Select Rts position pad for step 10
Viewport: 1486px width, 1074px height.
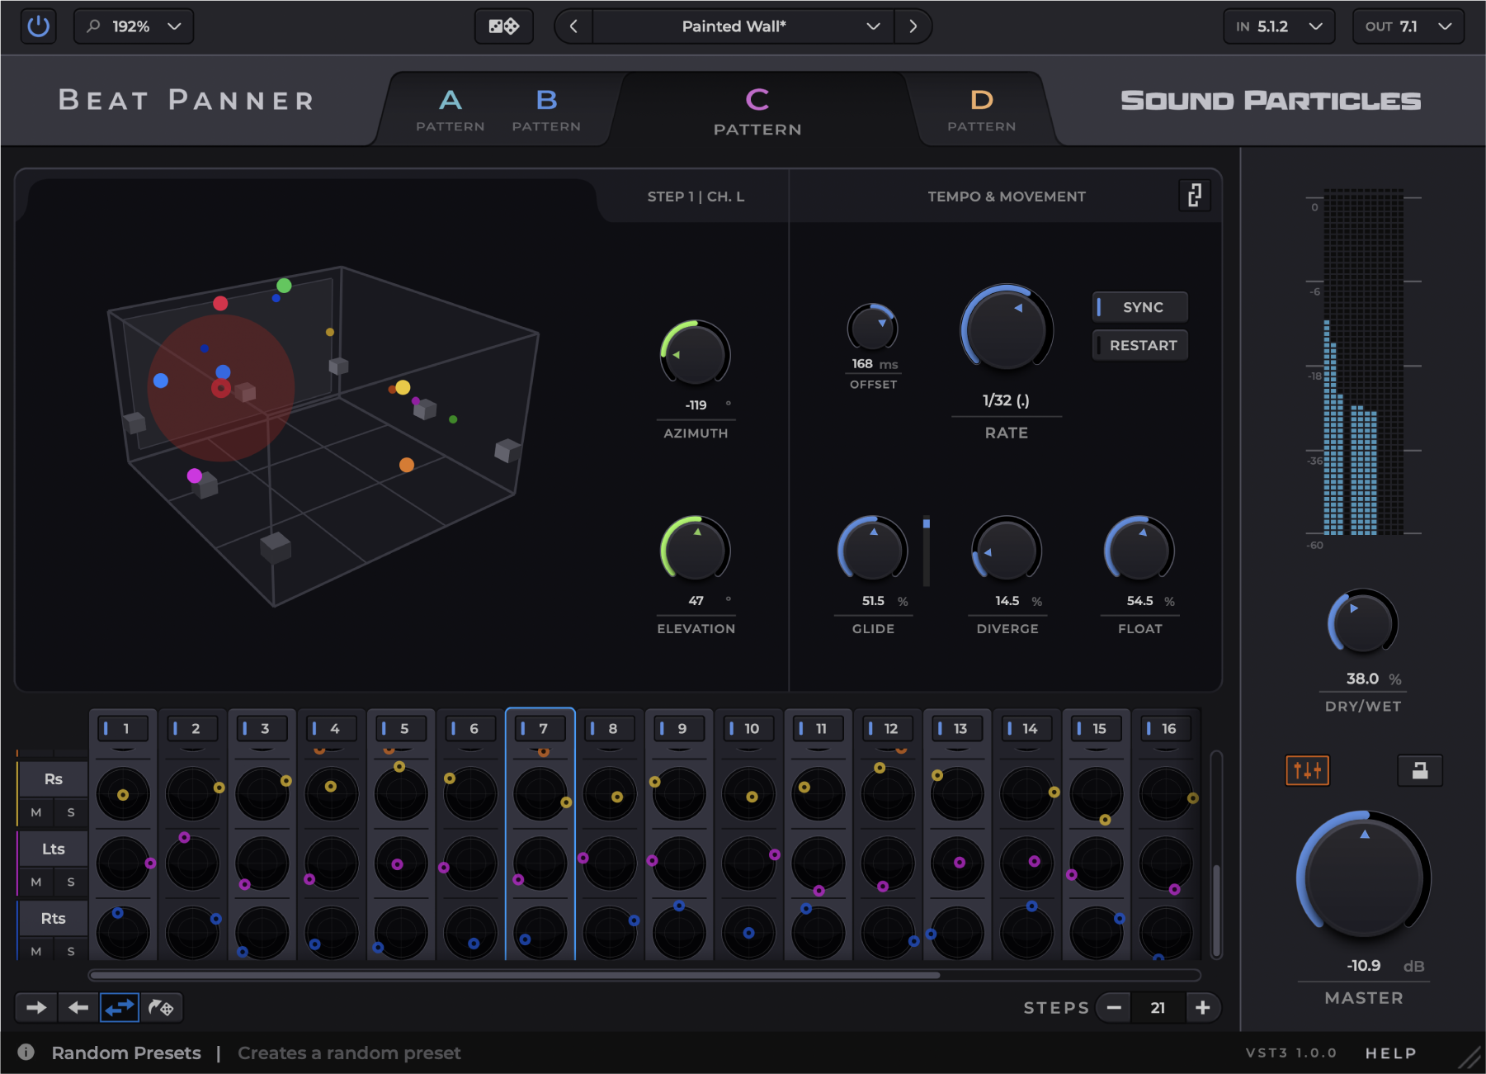pyautogui.click(x=748, y=933)
